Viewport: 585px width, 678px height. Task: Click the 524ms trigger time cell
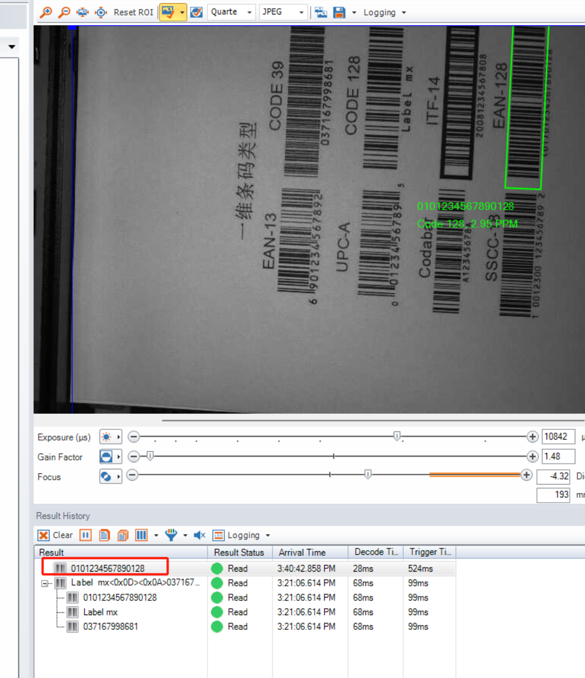pos(421,568)
